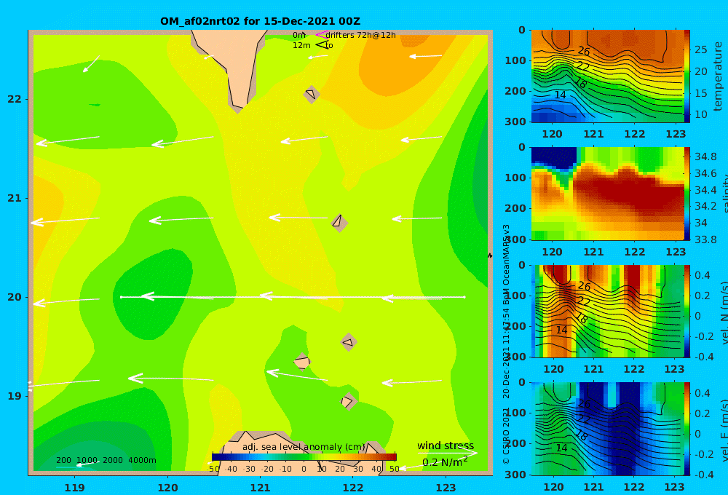Click the 0.4 tick on vel. N colorbar
The image size is (728, 495).
pos(702,275)
